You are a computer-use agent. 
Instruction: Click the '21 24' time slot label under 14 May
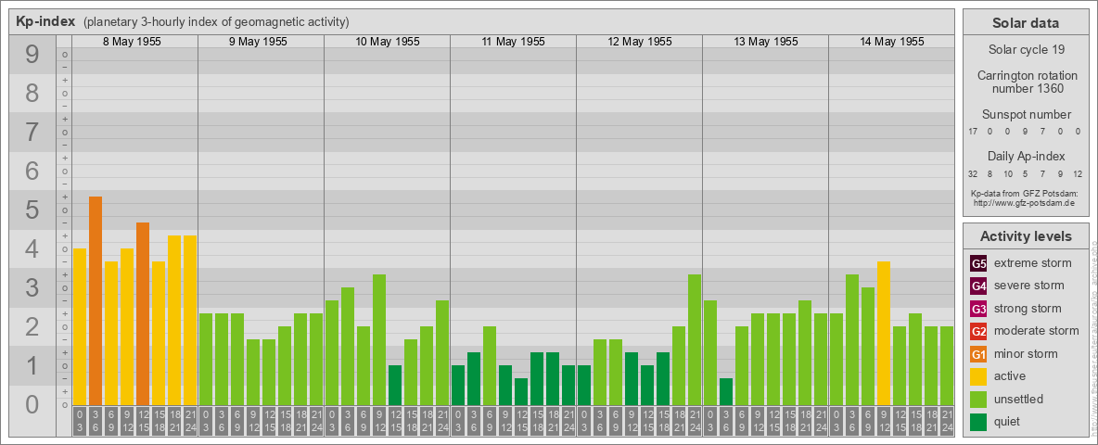coord(947,421)
